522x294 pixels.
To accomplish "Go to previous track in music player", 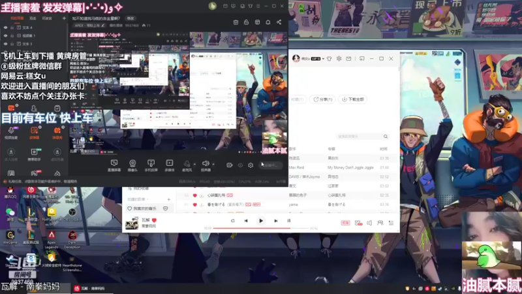I will (246, 221).
